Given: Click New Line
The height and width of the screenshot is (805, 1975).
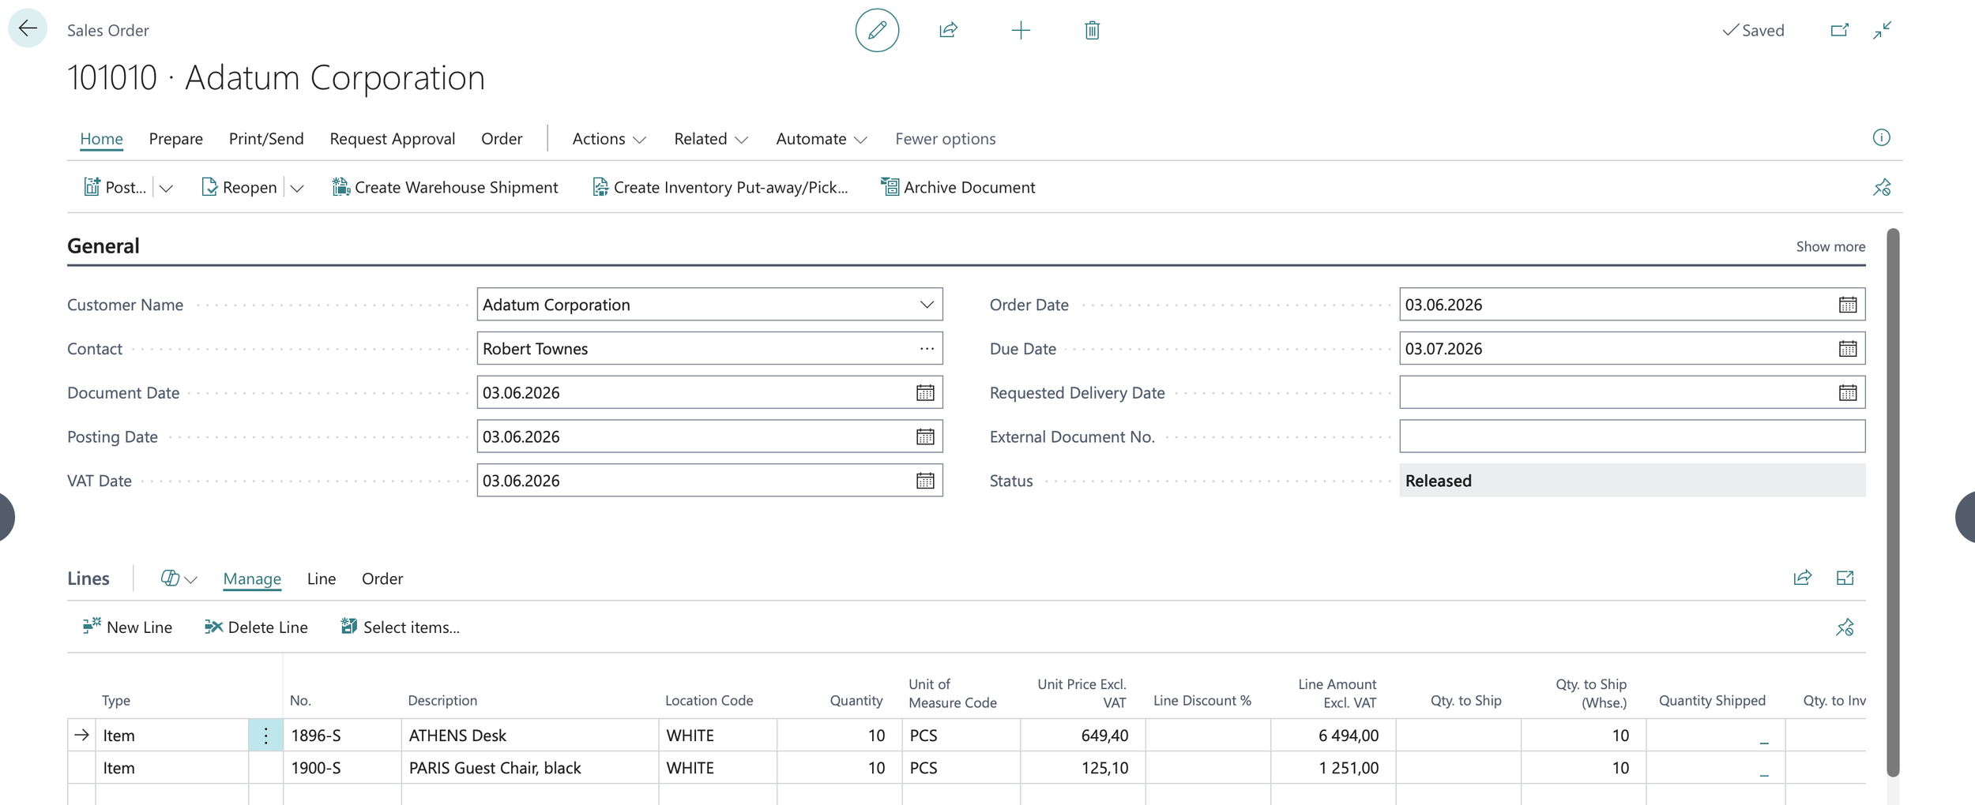Looking at the screenshot, I should pos(127,627).
